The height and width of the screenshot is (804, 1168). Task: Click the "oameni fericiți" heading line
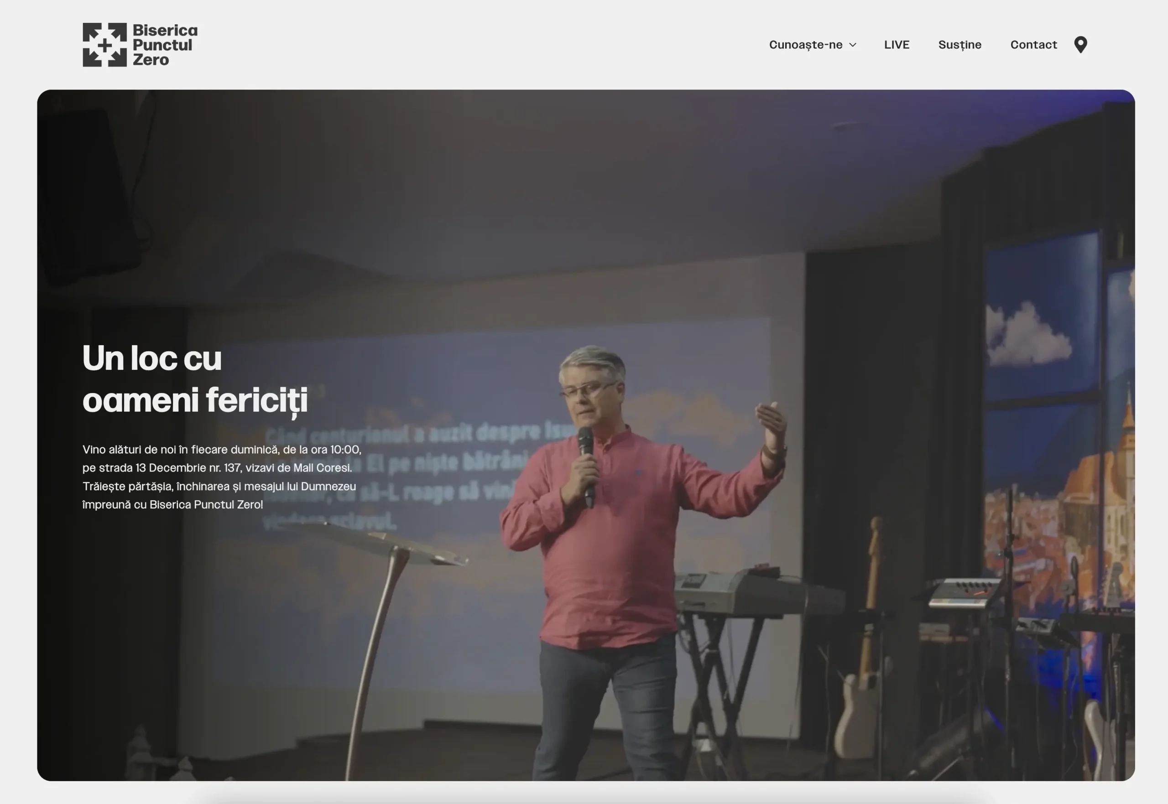(195, 401)
